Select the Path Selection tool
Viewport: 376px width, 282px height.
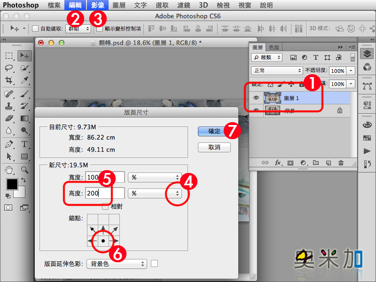[9, 157]
